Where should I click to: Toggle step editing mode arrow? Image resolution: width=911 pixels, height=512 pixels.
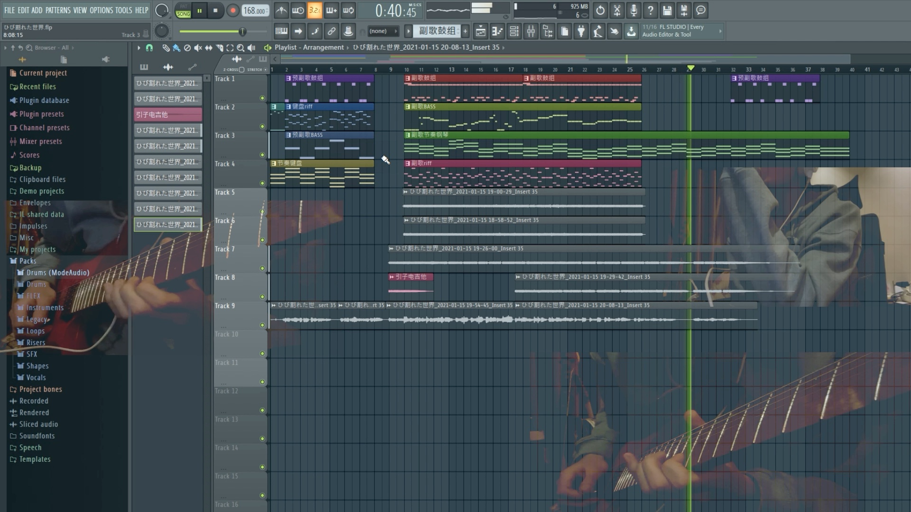pos(298,31)
